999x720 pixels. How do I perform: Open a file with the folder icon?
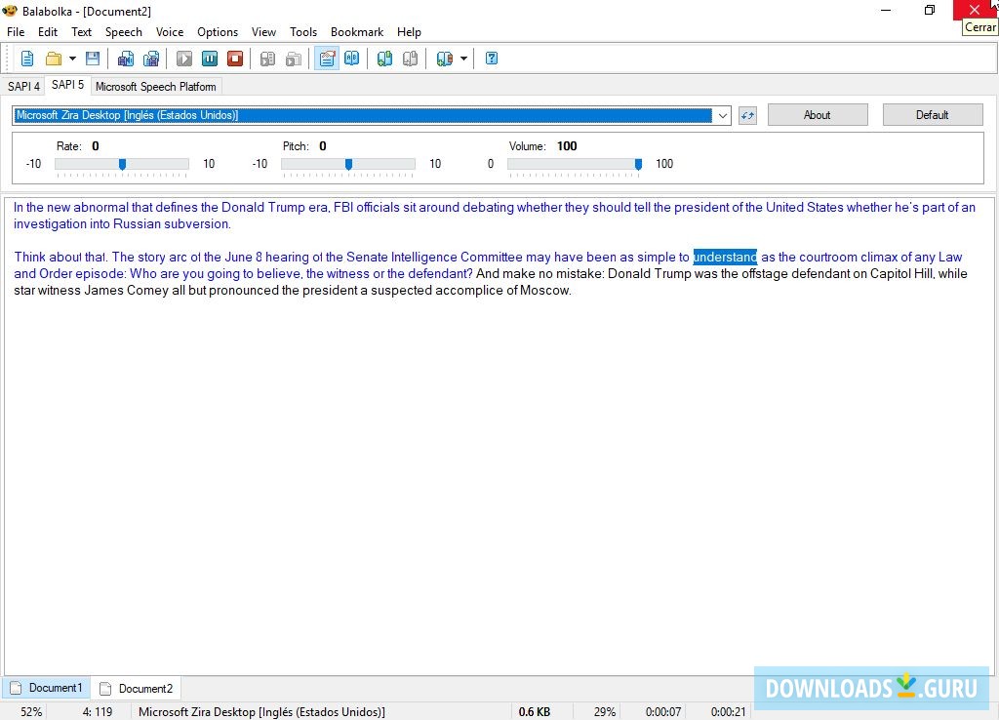click(54, 59)
